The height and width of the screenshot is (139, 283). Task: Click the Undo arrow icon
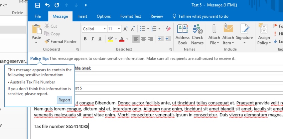(x=47, y=5)
